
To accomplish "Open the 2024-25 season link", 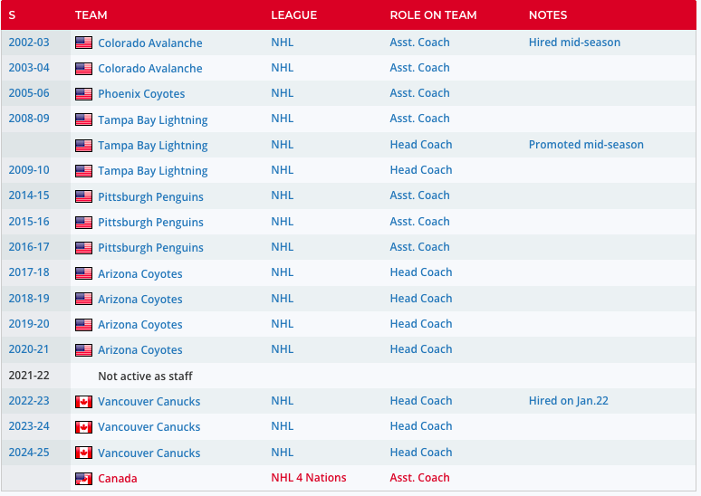I will pos(29,453).
